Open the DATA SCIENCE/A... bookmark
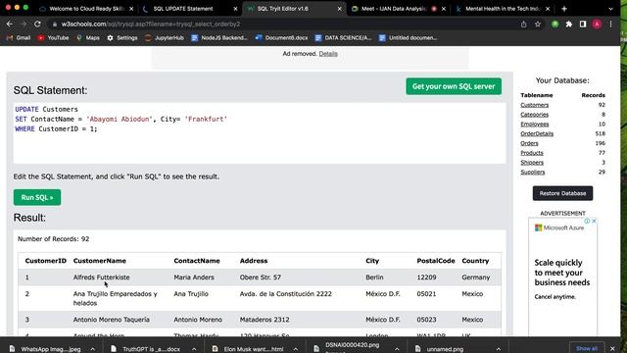627x353 pixels. 343,37
